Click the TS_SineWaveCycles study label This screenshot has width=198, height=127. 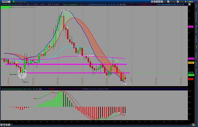click(101, 4)
